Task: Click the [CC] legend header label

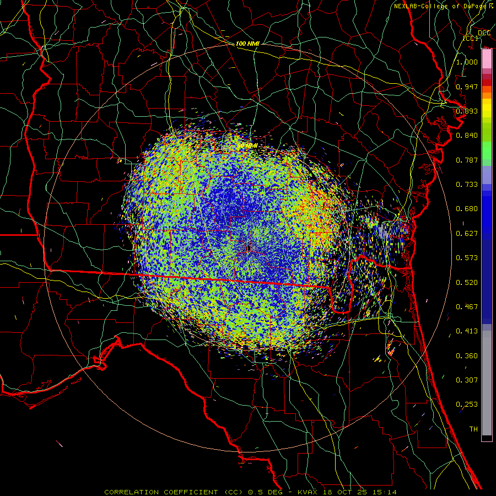Action: (x=471, y=38)
